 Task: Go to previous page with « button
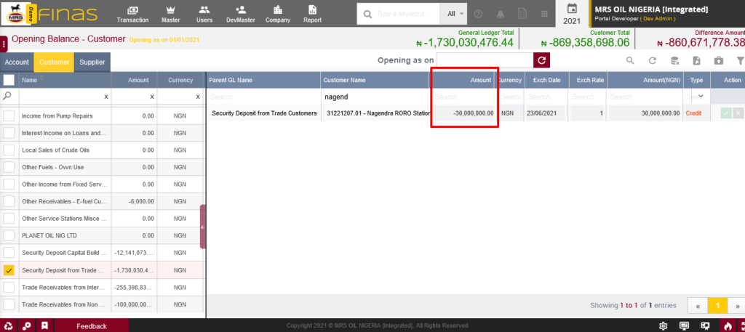point(698,306)
